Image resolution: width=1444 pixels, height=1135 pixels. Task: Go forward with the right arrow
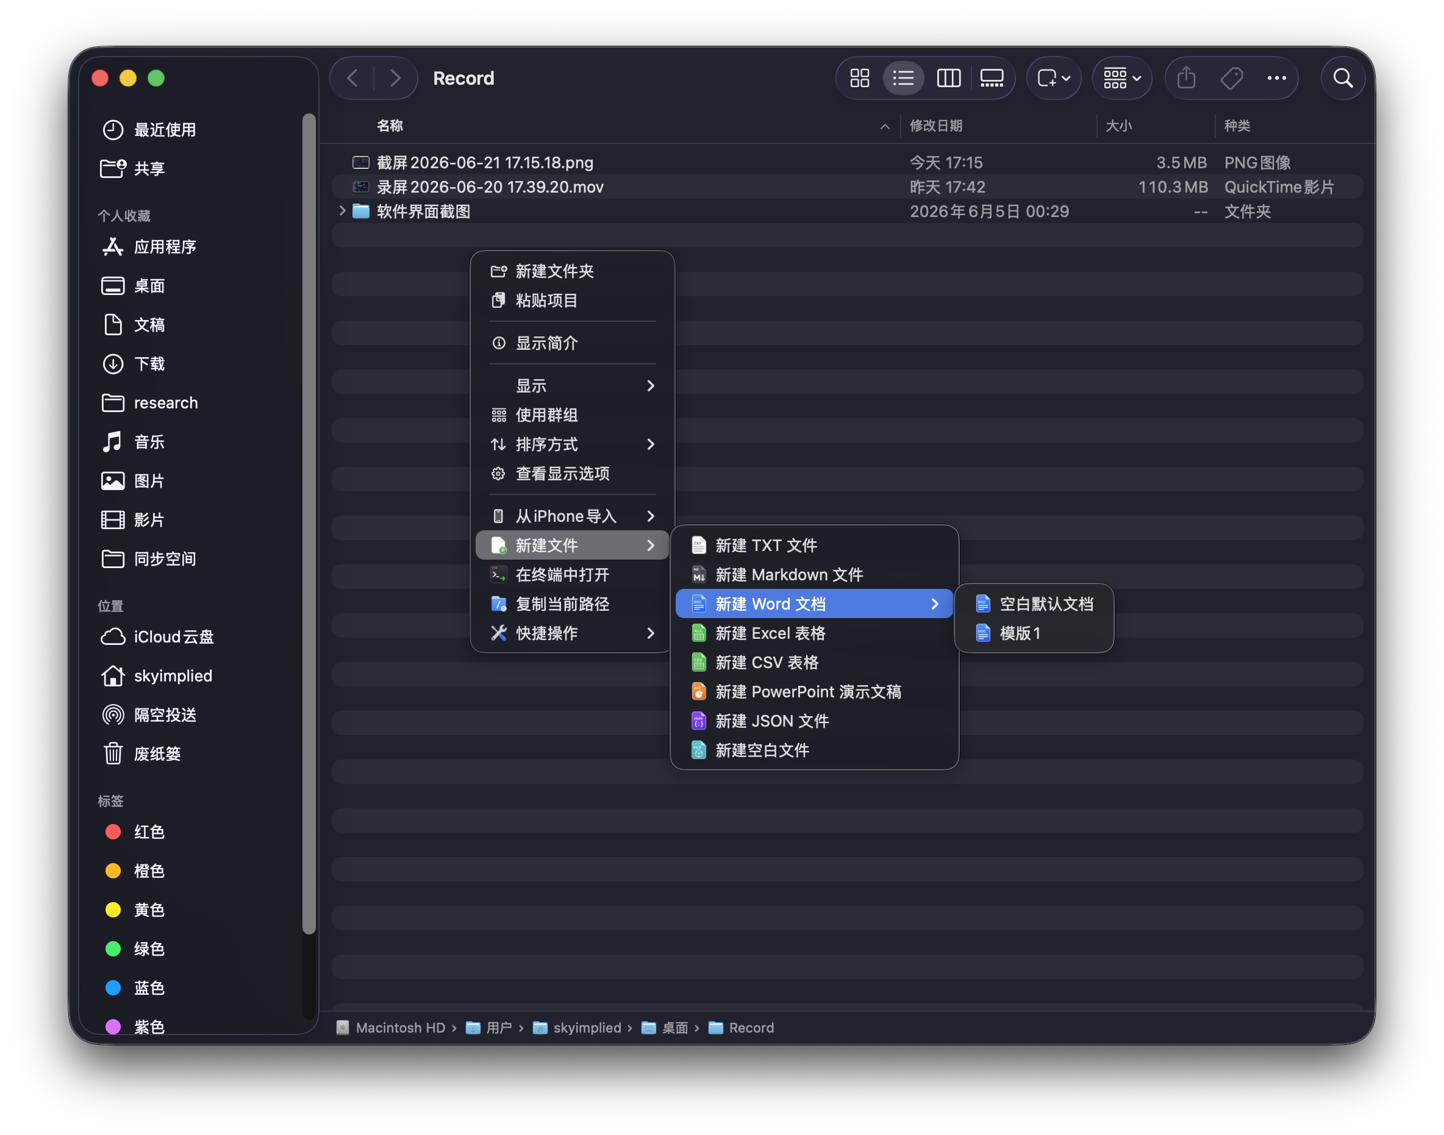point(396,79)
